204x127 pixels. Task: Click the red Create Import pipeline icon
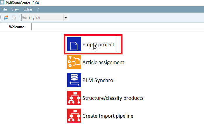pos(74,116)
